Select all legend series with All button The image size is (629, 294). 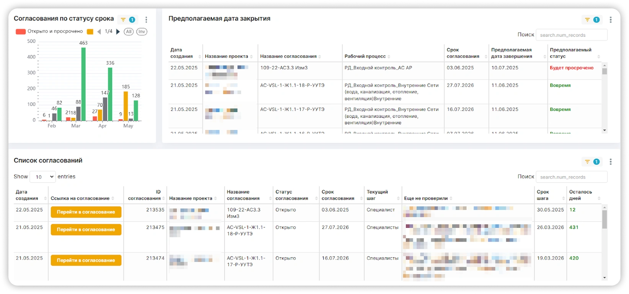click(x=129, y=32)
